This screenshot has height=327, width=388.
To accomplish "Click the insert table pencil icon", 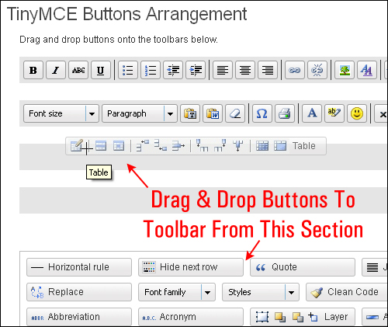I will tap(77, 145).
